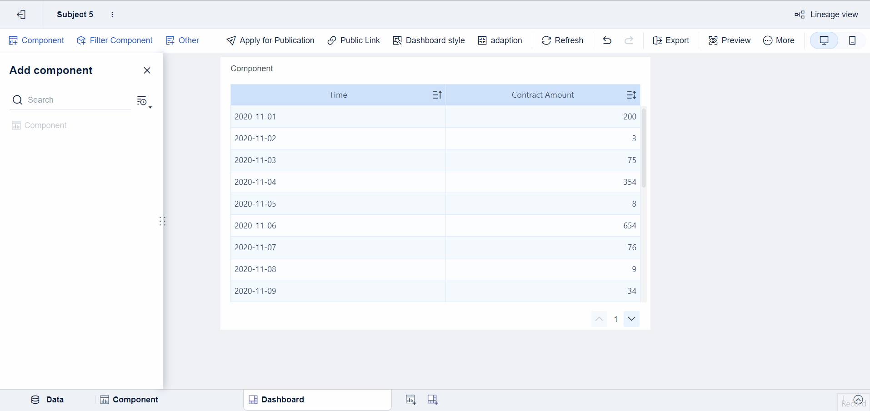
Task: Sort the Contract Amount column
Action: [630, 94]
